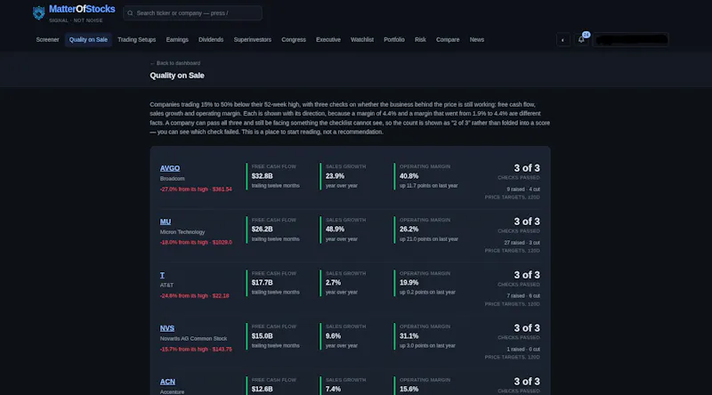The width and height of the screenshot is (712, 395).
Task: Open the Congress tab
Action: click(x=294, y=39)
